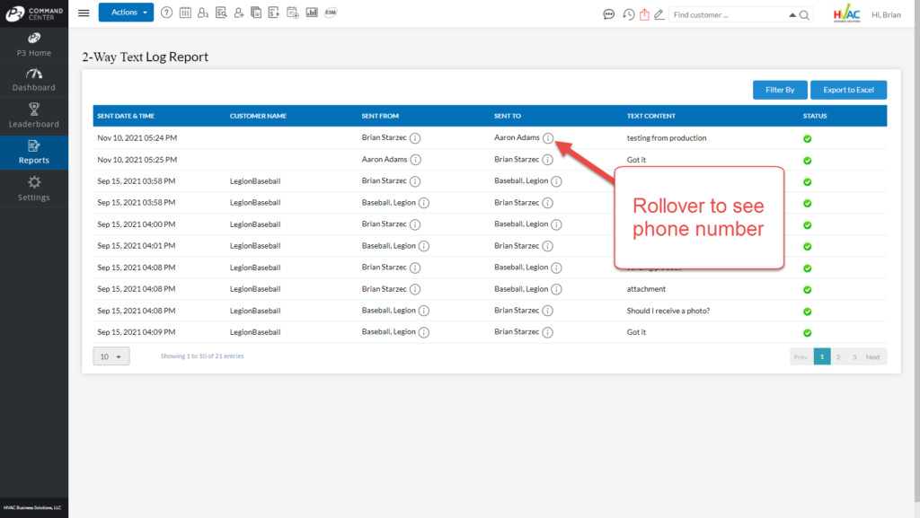This screenshot has height=518, width=920.
Task: Collapse the Find customer search expander arrow
Action: (x=792, y=14)
